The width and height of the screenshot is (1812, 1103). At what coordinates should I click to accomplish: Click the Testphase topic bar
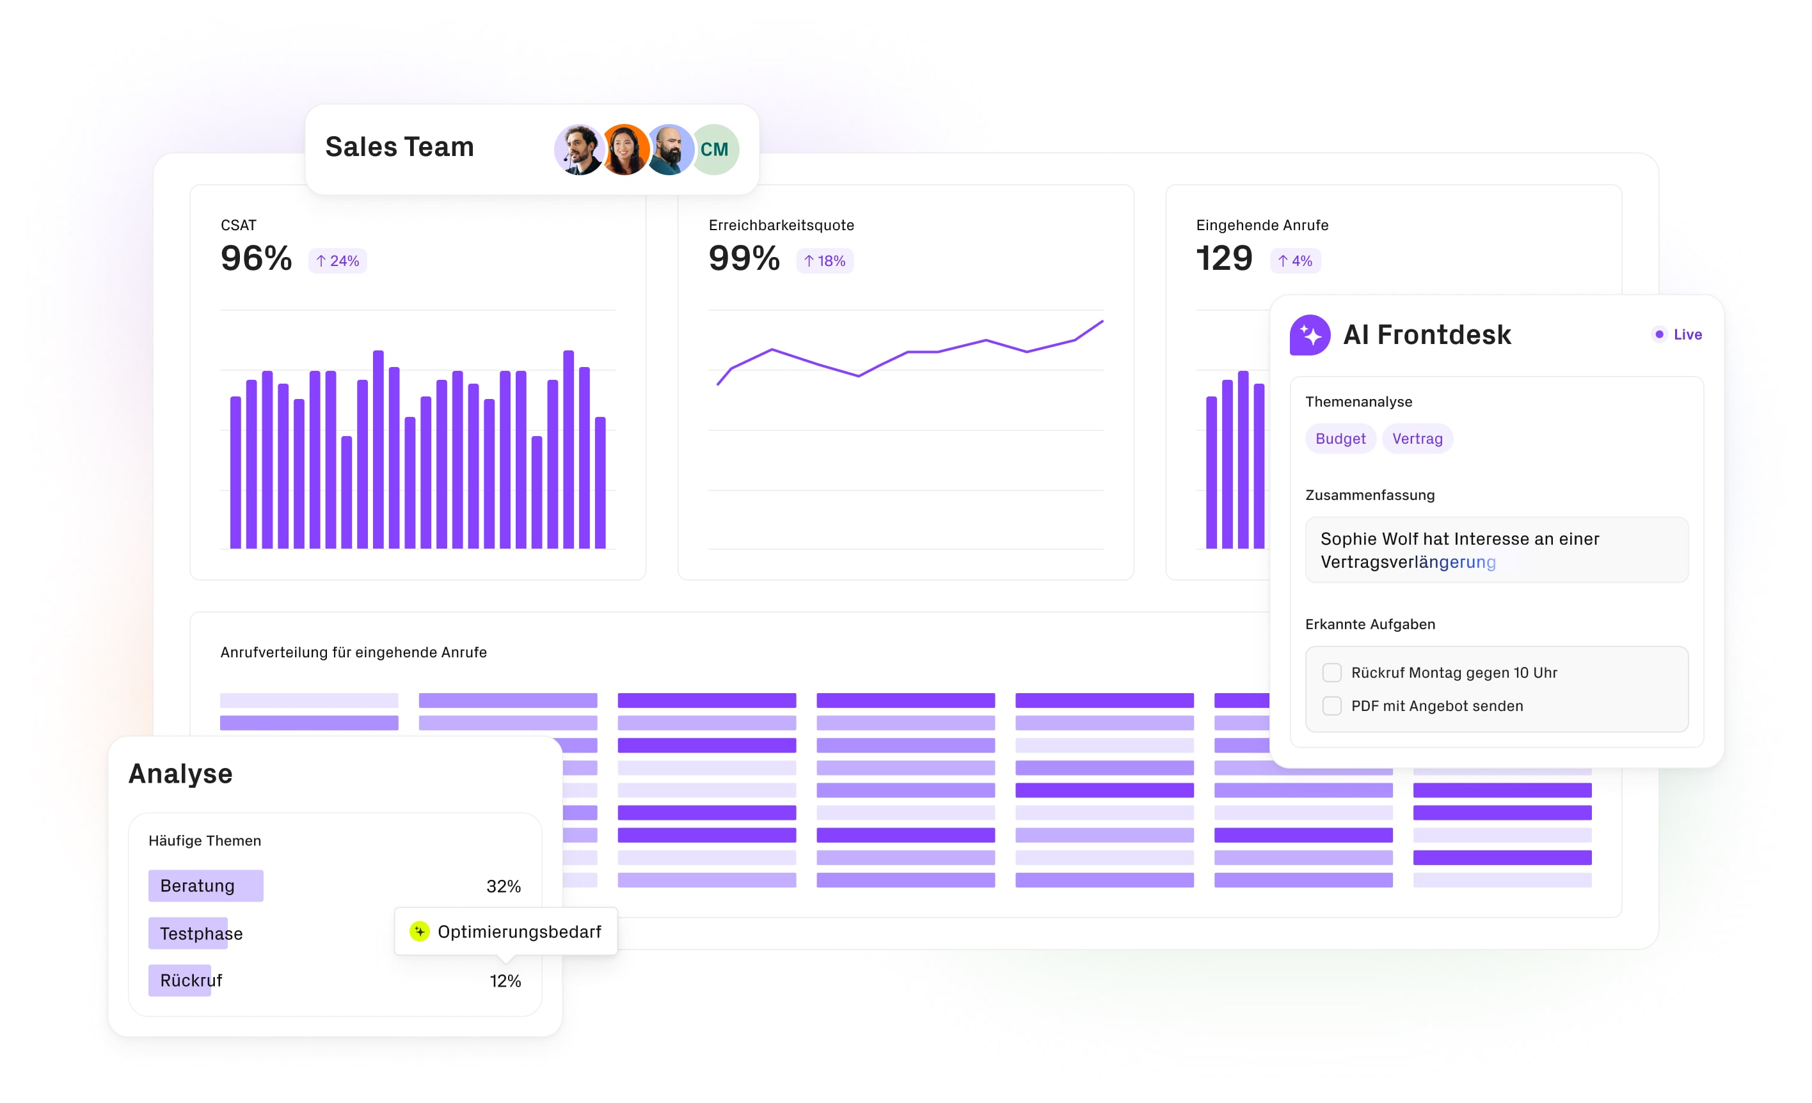click(188, 934)
